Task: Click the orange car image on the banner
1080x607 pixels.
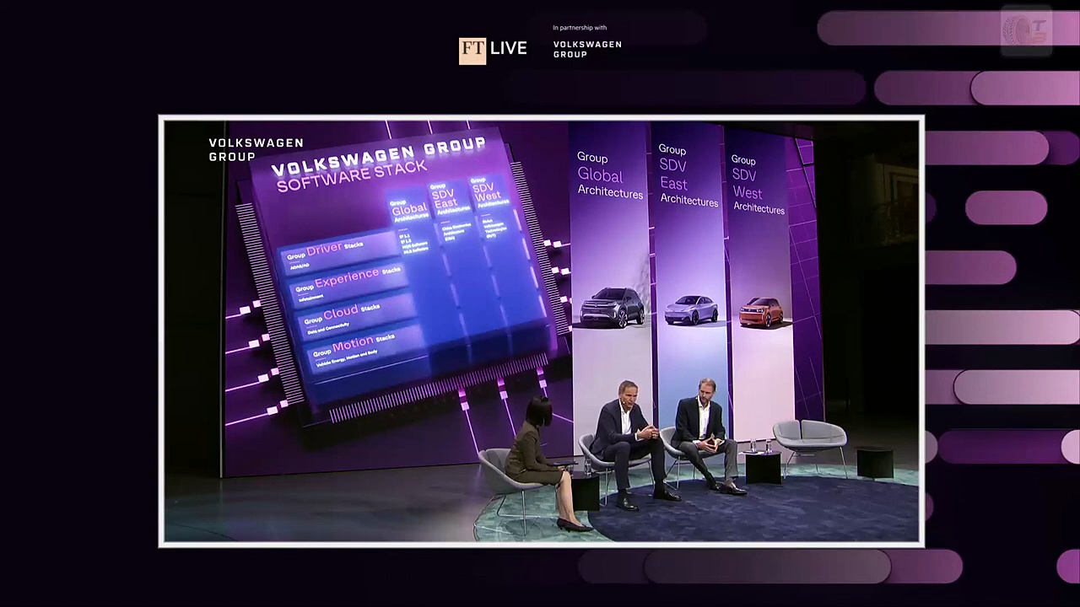Action: [761, 312]
